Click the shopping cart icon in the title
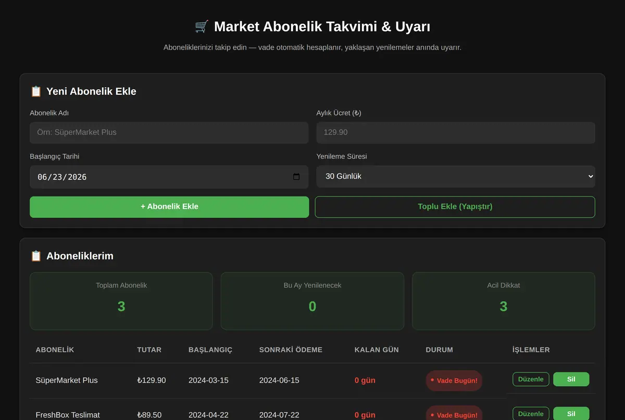This screenshot has height=420, width=625. coord(202,27)
